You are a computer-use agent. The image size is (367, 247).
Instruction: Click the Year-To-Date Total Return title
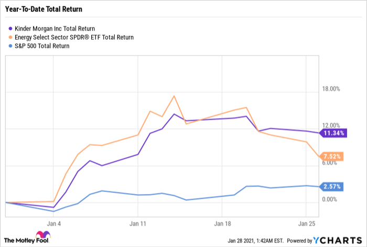point(44,9)
